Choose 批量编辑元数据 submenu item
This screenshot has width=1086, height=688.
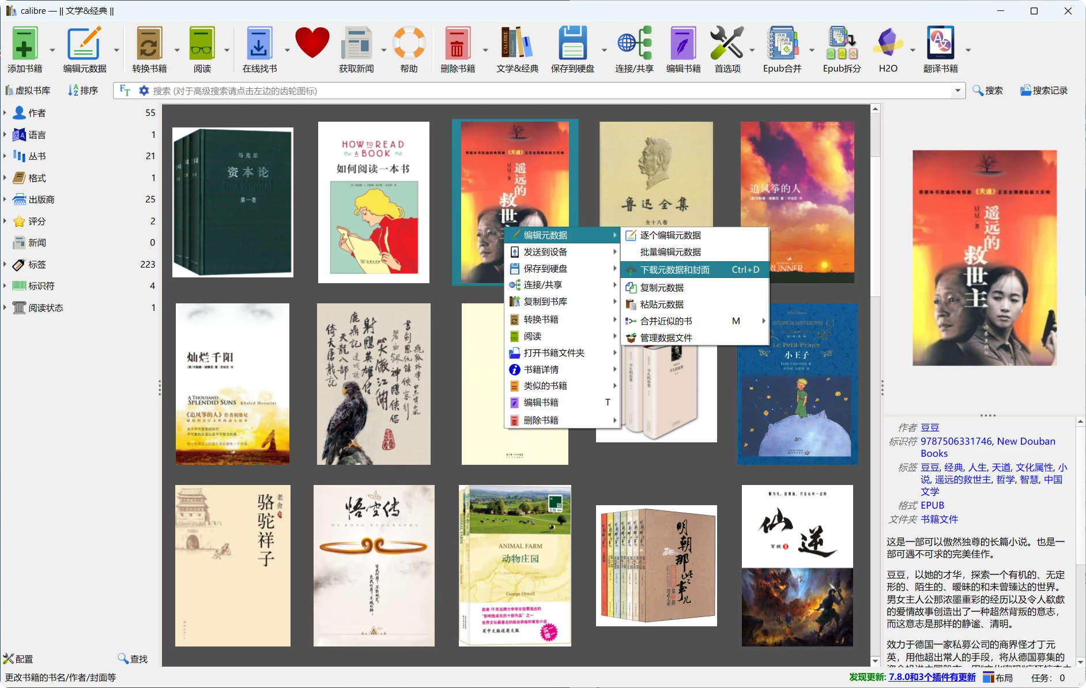pyautogui.click(x=695, y=252)
